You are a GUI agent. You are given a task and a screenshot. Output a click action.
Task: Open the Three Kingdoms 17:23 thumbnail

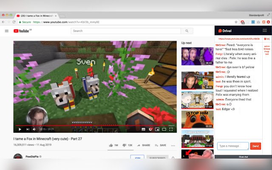point(197,139)
